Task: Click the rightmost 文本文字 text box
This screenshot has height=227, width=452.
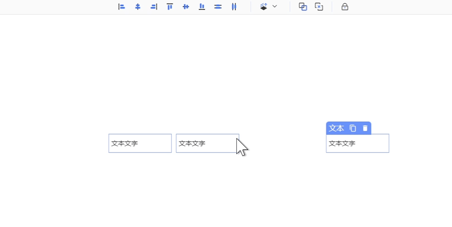Action: coord(358,143)
